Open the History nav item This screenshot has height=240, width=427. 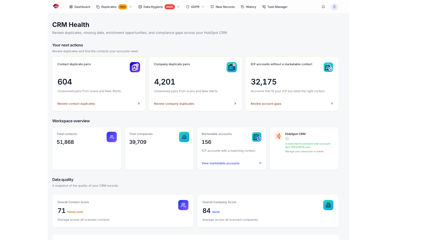pos(248,7)
